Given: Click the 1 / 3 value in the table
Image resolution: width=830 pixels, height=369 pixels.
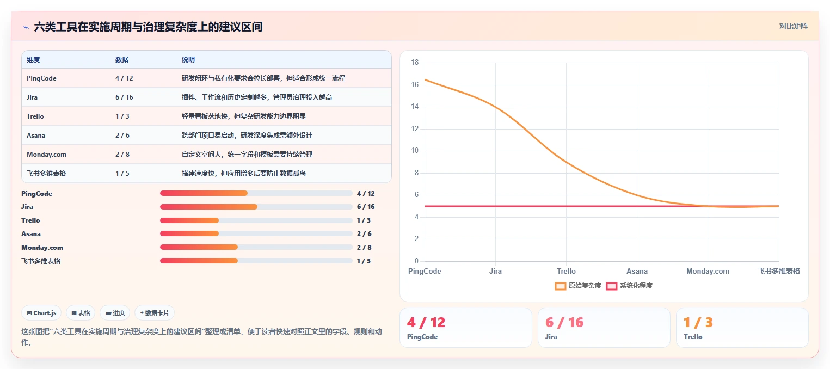Looking at the screenshot, I should [x=122, y=116].
